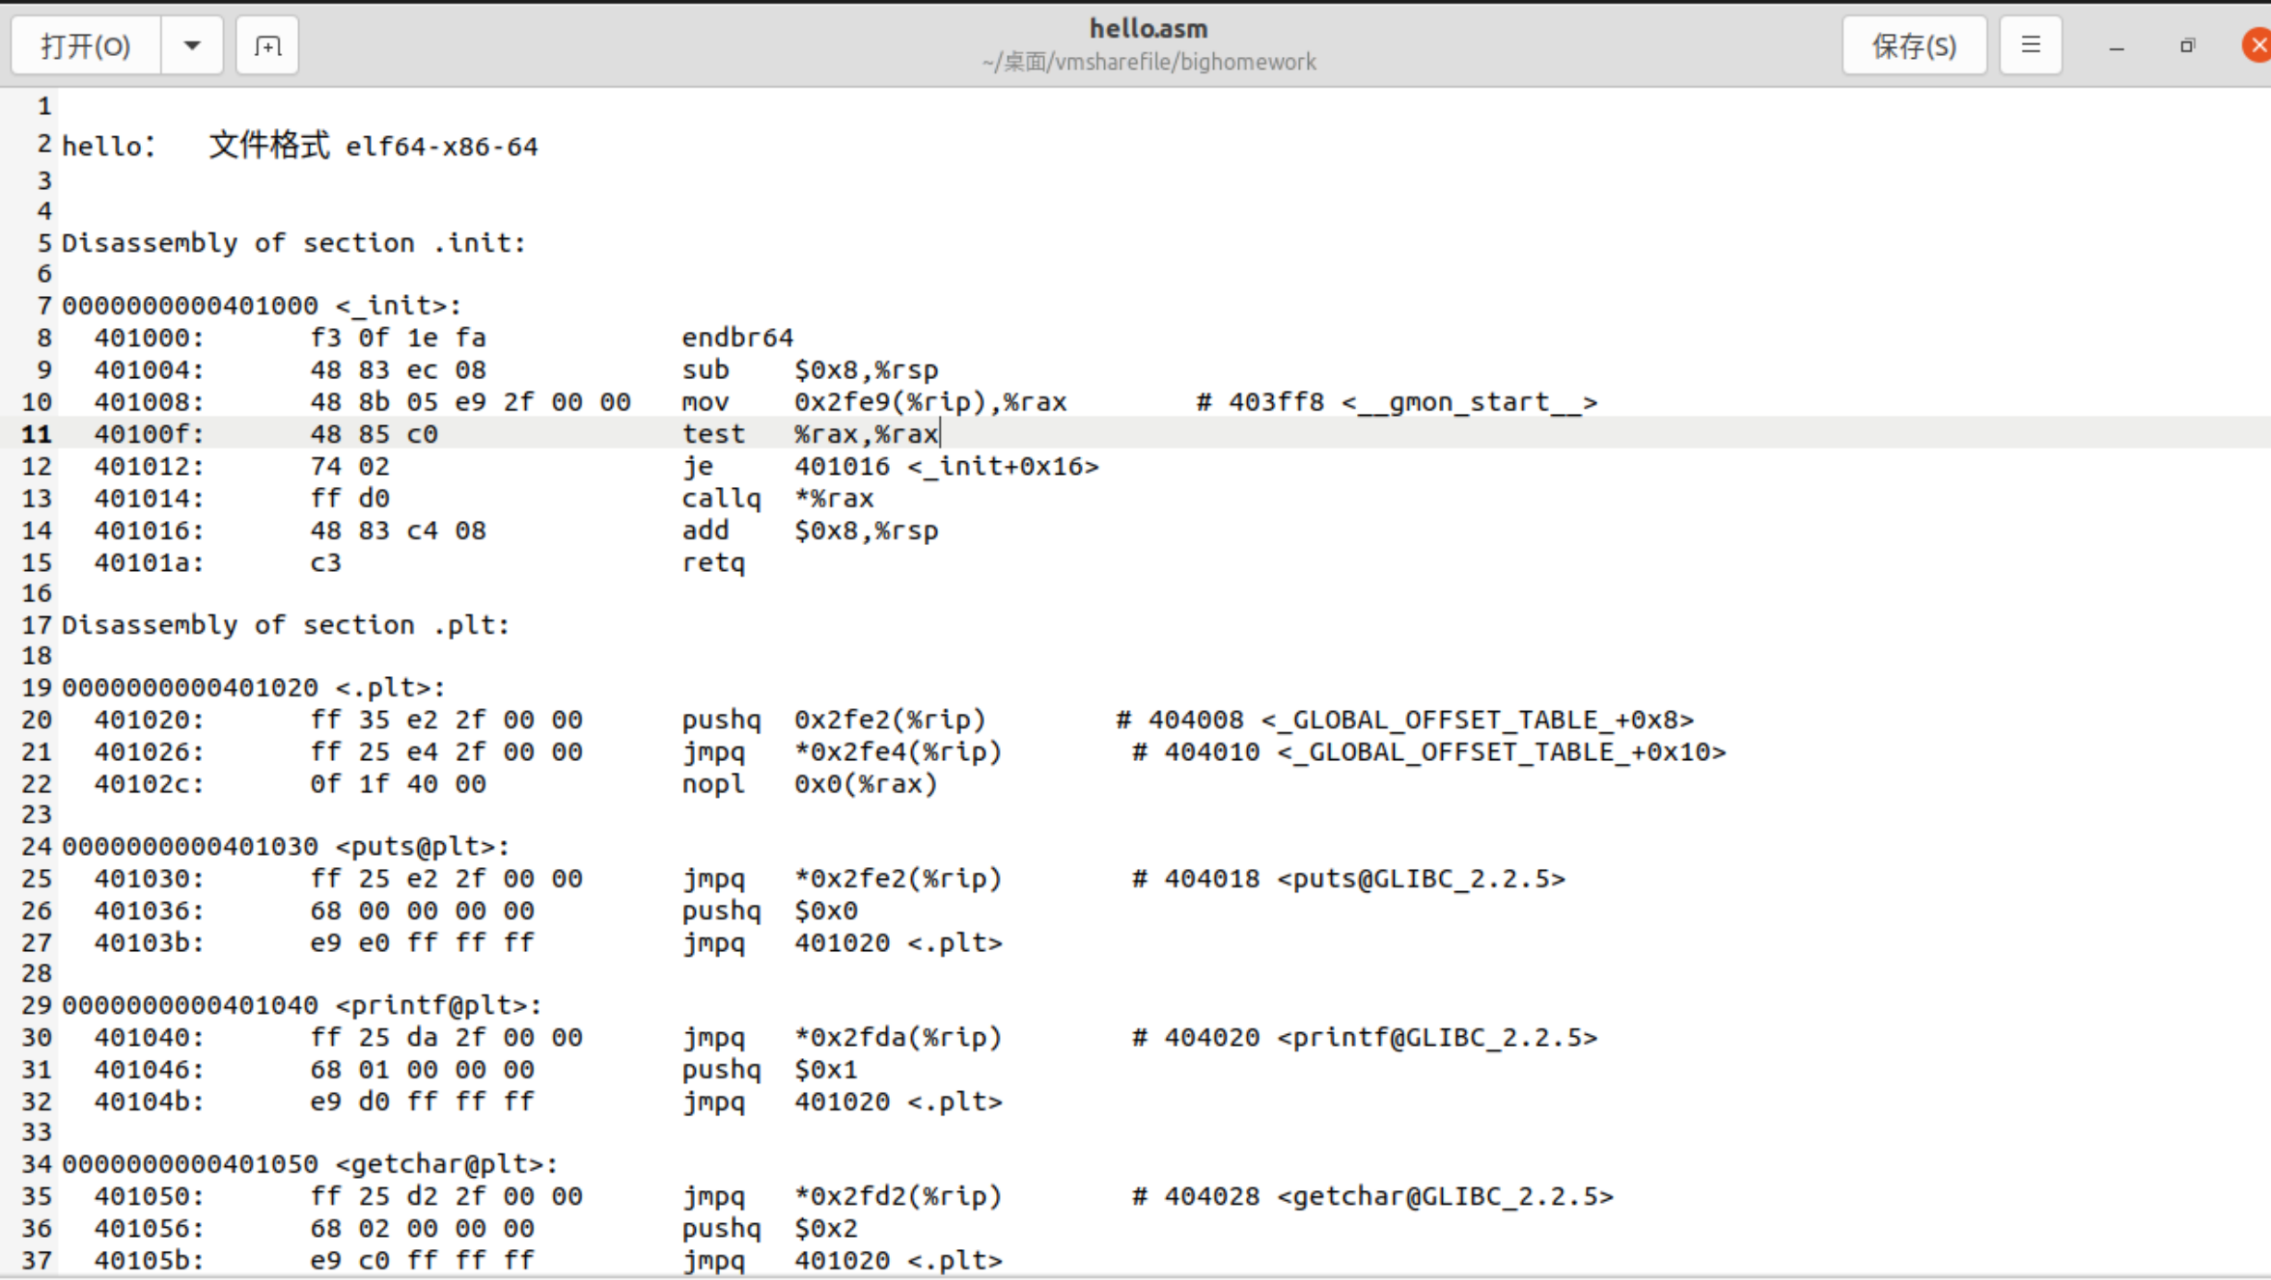
Task: Click the <getchar@plt> label text
Action: coord(446,1164)
